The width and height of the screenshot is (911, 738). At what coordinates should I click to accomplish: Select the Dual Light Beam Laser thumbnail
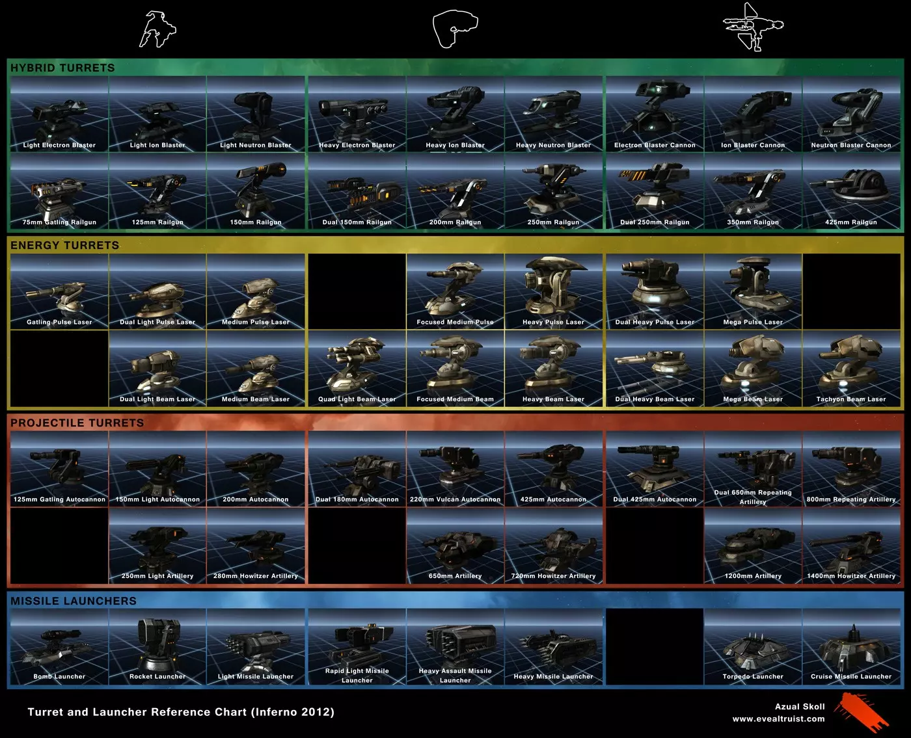[x=157, y=369]
